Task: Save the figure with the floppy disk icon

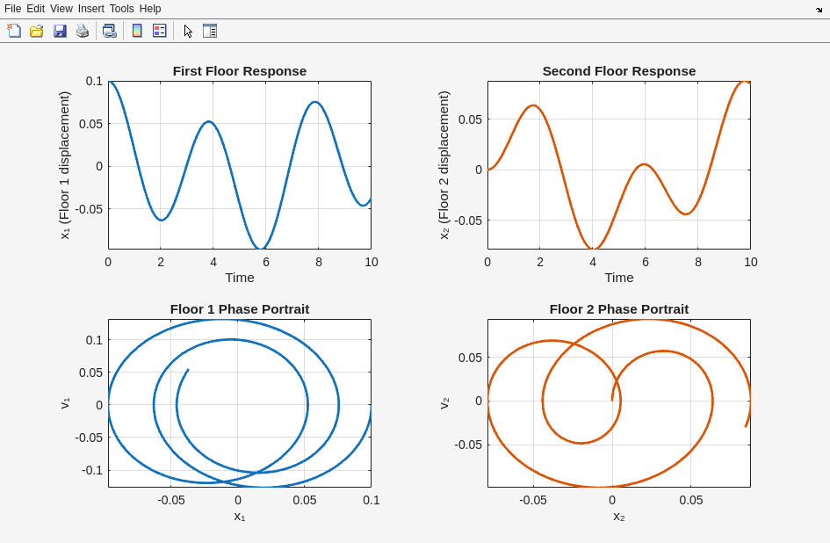Action: click(60, 31)
